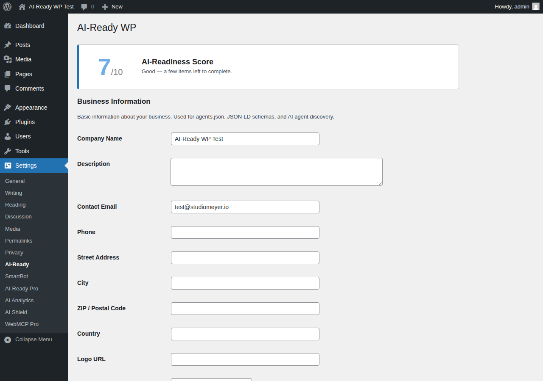Click the Country input field
This screenshot has width=543, height=381.
(x=245, y=334)
